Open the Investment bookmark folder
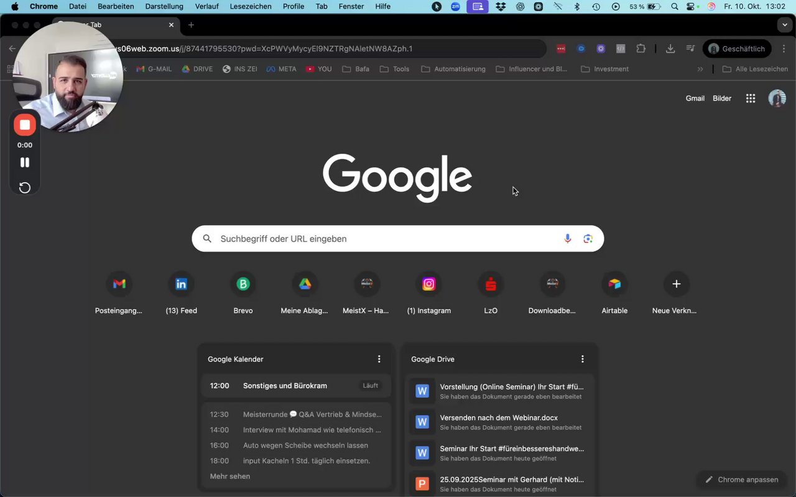 605,69
